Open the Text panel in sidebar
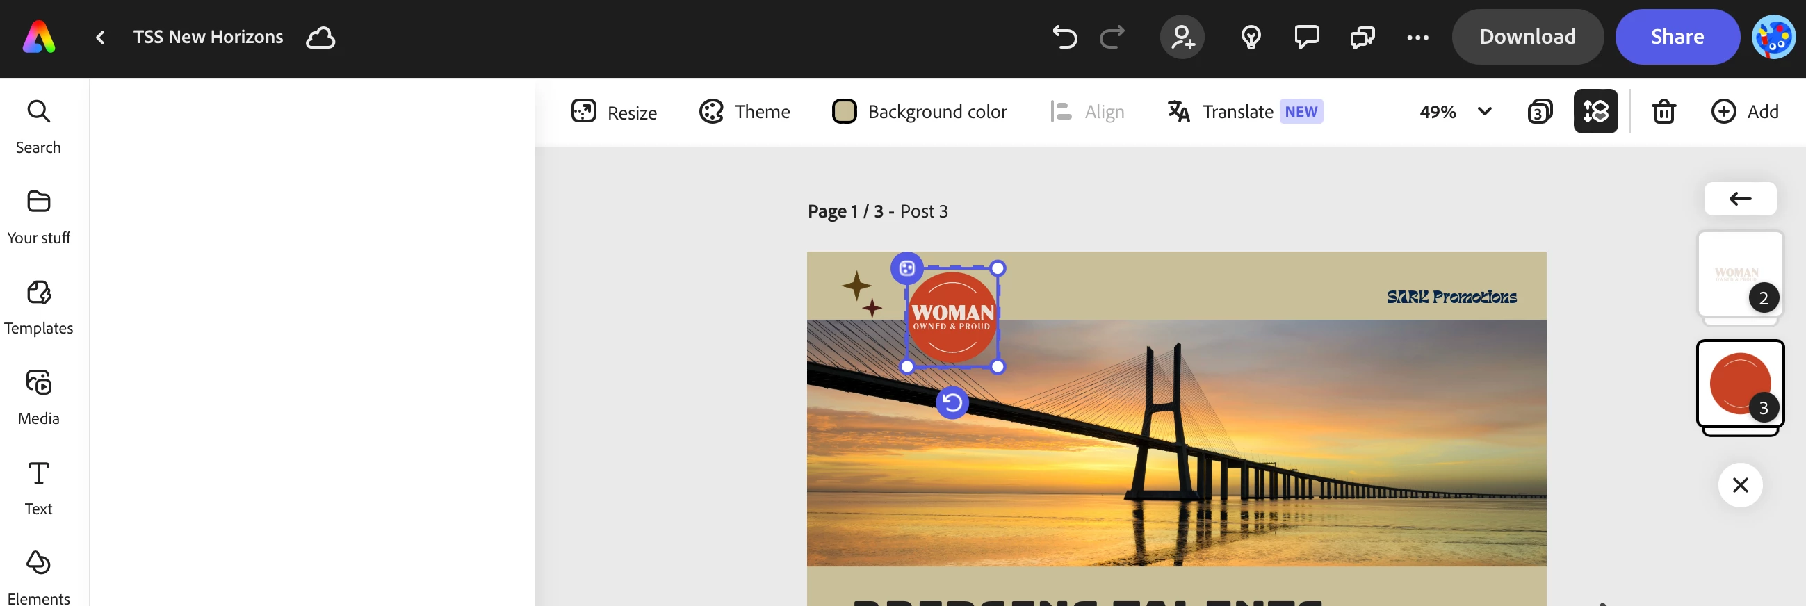Image resolution: width=1806 pixels, height=606 pixels. (38, 489)
